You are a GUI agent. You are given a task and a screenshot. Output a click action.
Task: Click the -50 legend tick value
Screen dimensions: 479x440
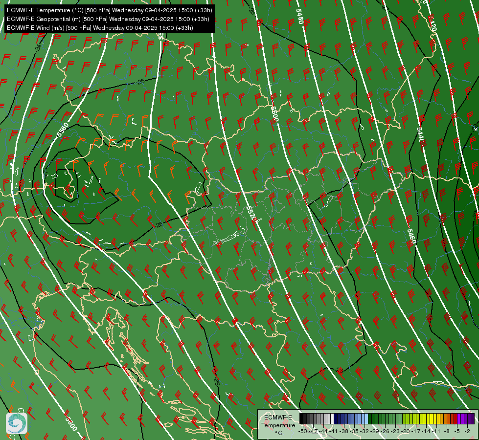pyautogui.click(x=303, y=432)
